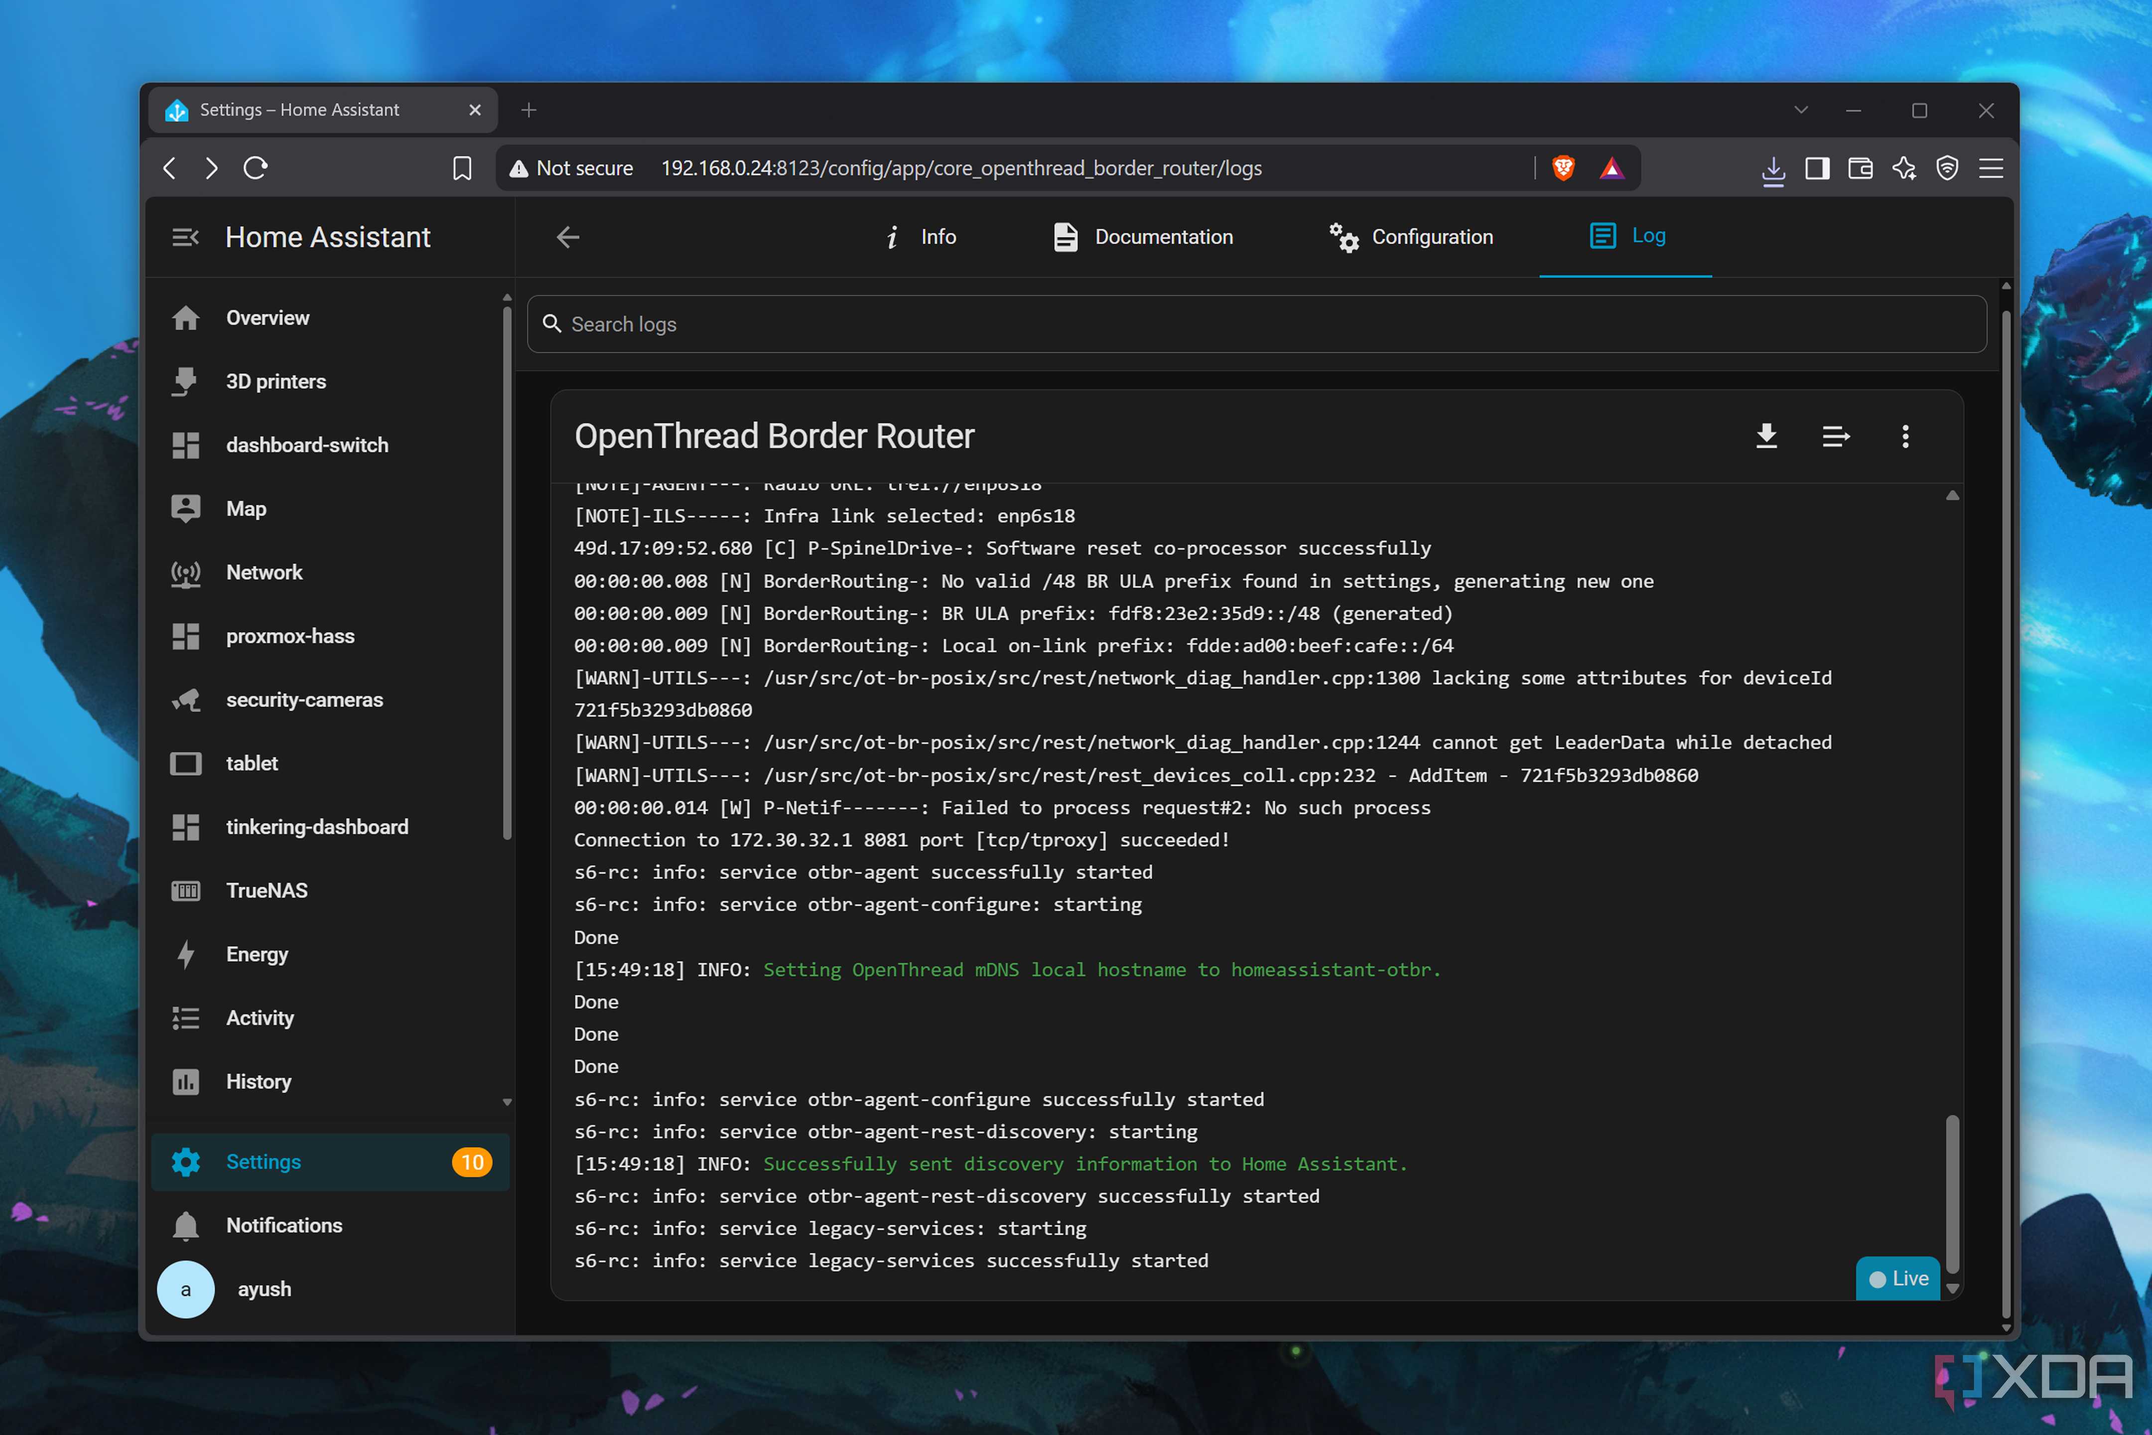Go forward in browser history
The image size is (2152, 1435).
(212, 168)
